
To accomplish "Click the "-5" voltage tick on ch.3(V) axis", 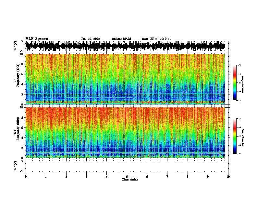I will pos(21,171).
